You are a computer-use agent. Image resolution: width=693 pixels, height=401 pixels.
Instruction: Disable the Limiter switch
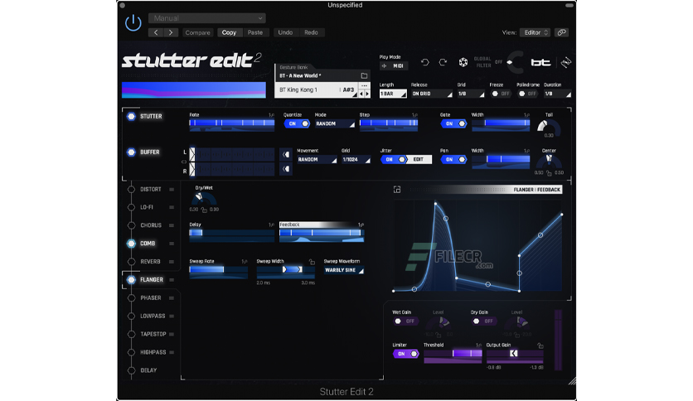[405, 354]
